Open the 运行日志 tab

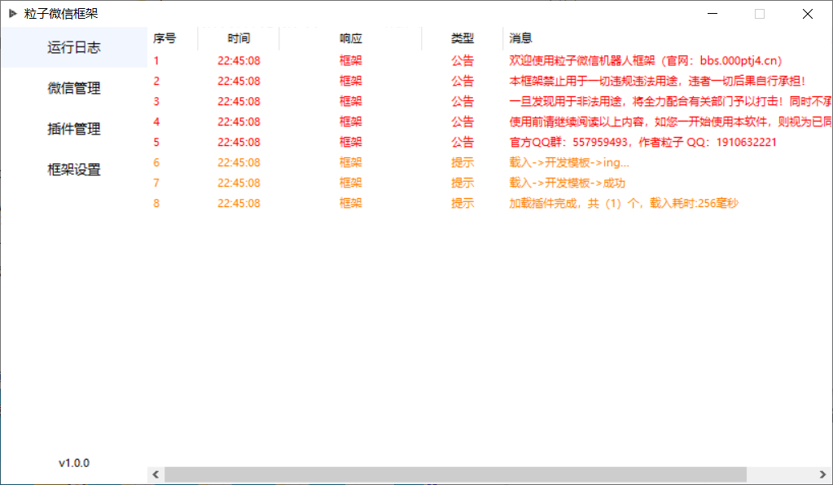pos(74,47)
